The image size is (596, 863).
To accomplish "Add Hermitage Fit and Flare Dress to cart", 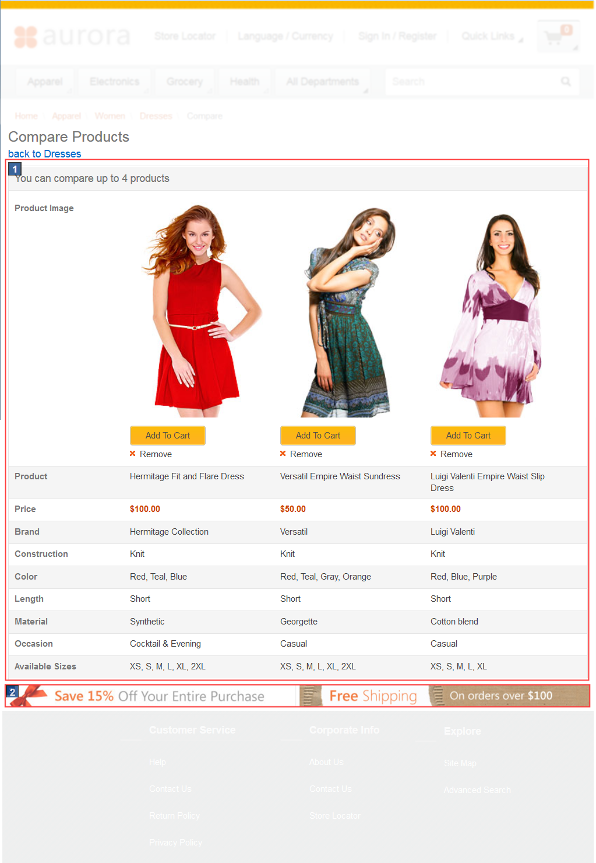I will coord(167,436).
